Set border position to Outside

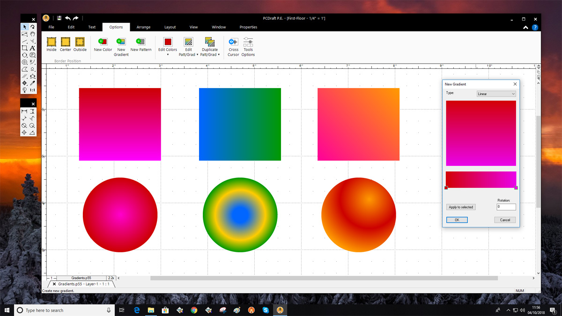coord(80,42)
